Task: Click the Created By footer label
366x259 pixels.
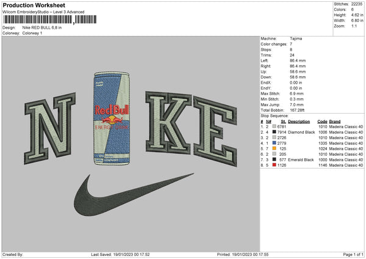Action: pos(13,255)
